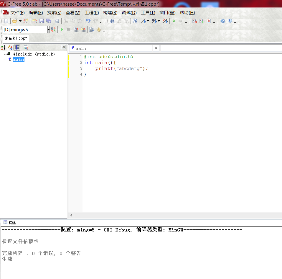Click the symbol panel options list icon
This screenshot has width=282, height=279.
(26, 48)
